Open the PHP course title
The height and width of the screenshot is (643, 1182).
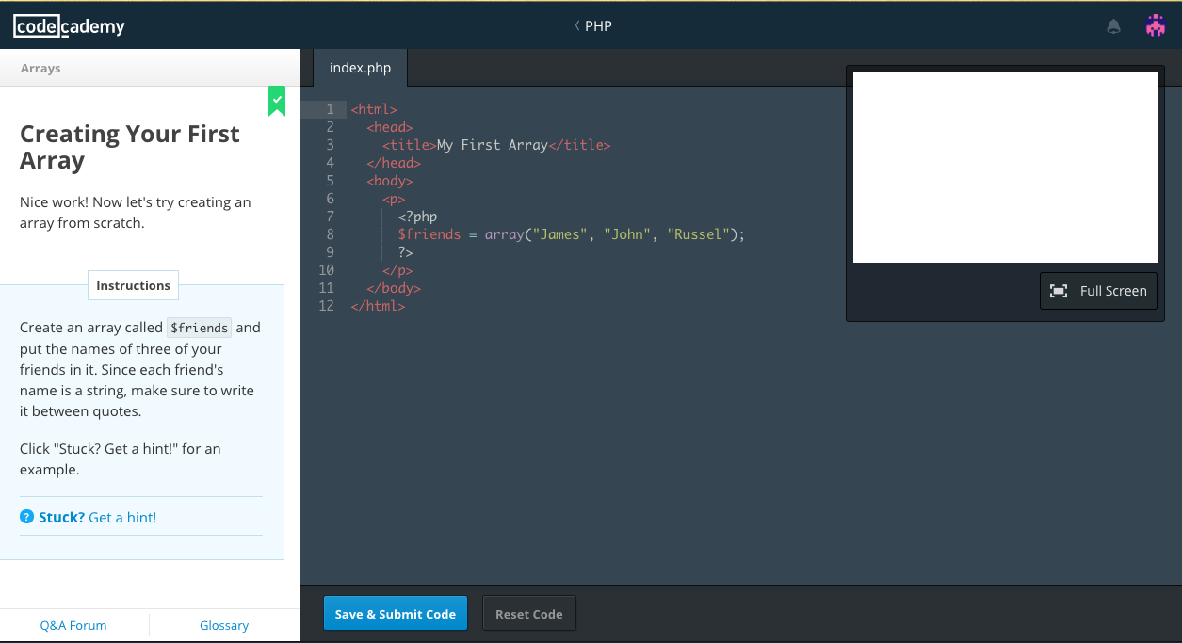[598, 25]
